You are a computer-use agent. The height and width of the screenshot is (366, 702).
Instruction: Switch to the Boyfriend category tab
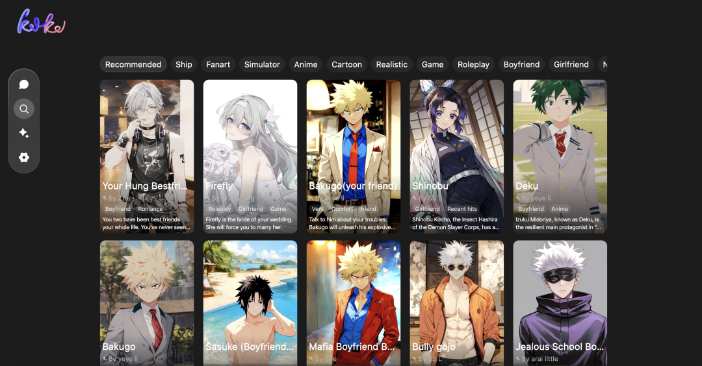521,64
